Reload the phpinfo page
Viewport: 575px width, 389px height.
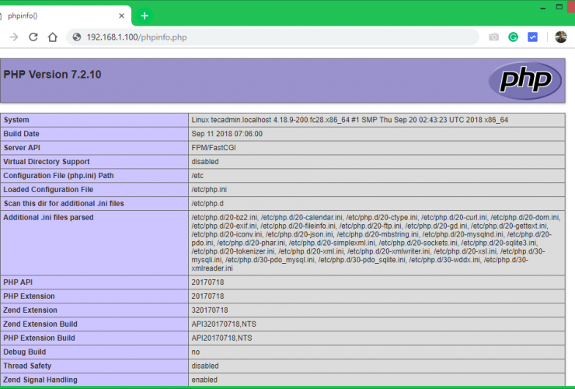(x=33, y=37)
